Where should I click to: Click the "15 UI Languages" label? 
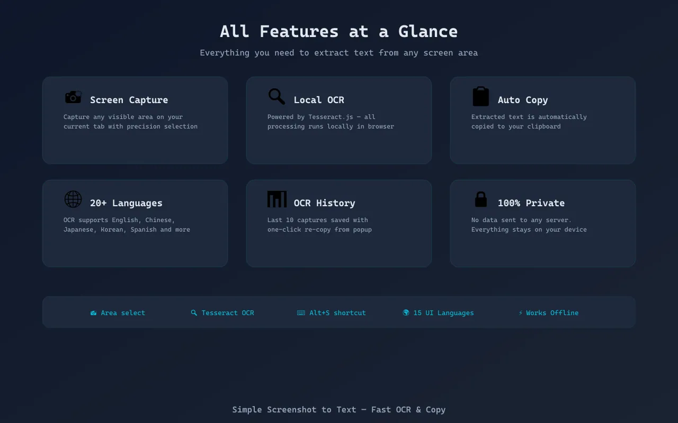pyautogui.click(x=443, y=313)
